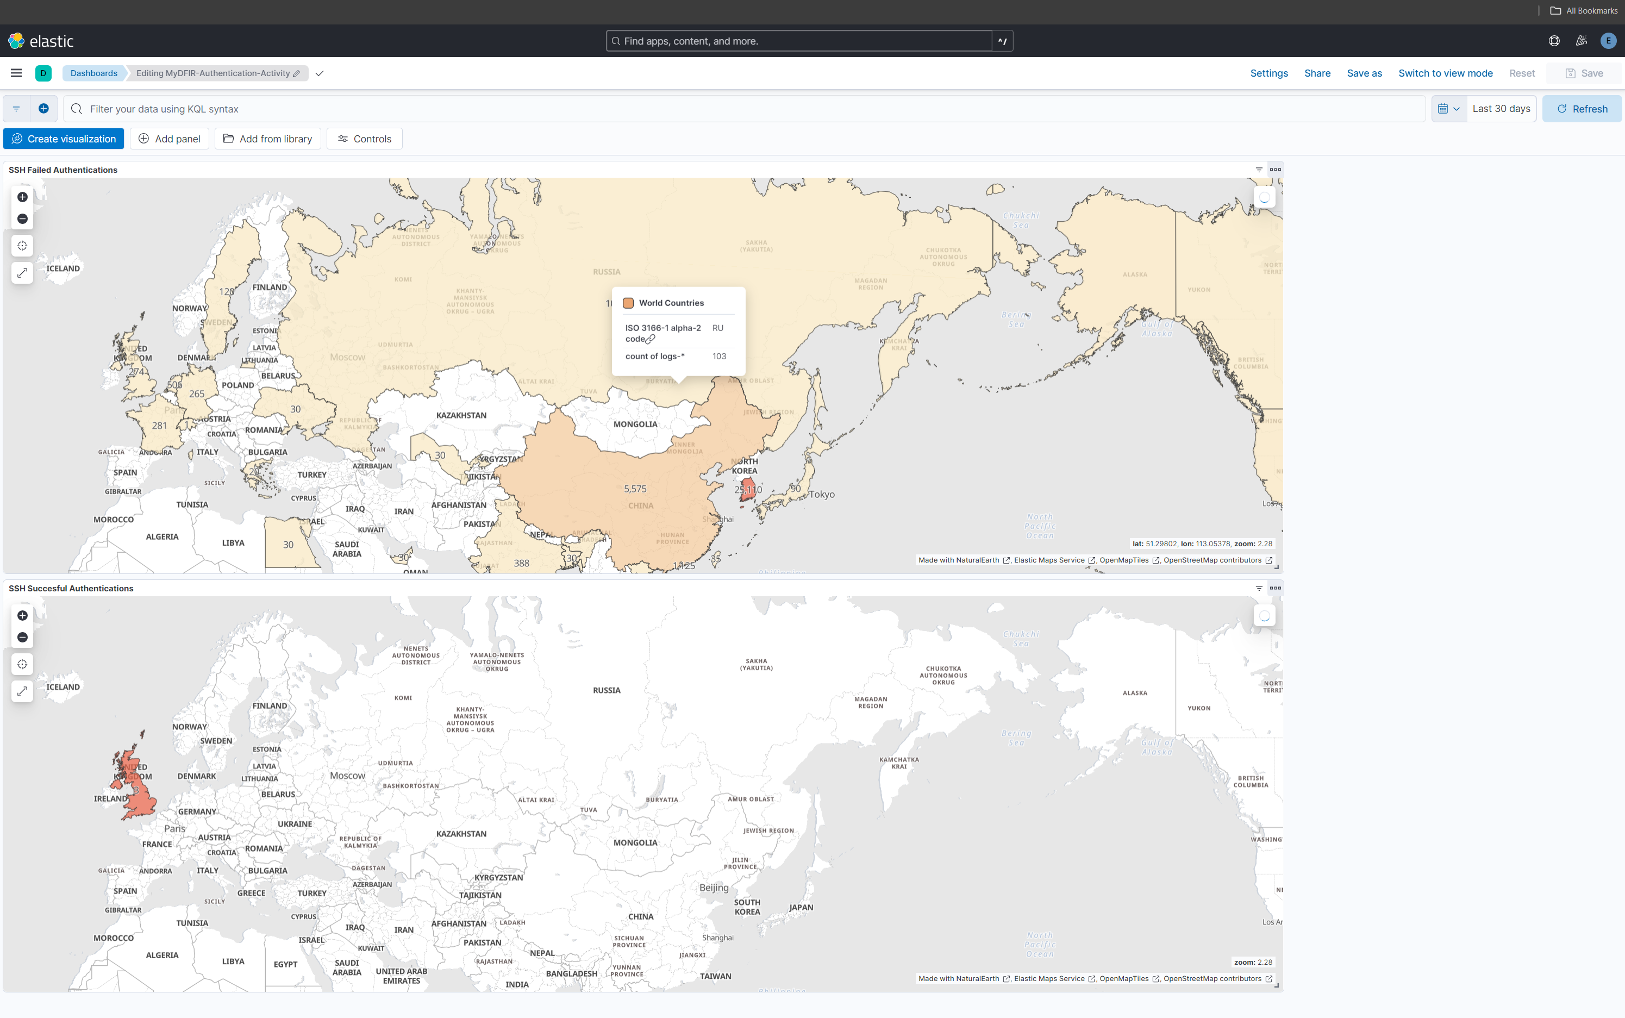Zoom out on the SSH Succesful Authentications map
Image resolution: width=1625 pixels, height=1018 pixels.
(x=22, y=637)
